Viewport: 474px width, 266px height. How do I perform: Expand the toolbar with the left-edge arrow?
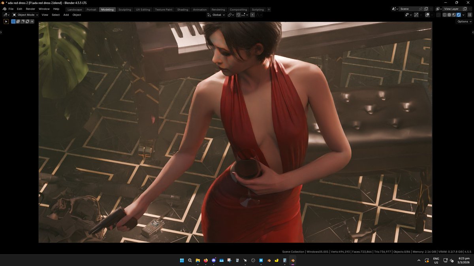pyautogui.click(x=1, y=32)
